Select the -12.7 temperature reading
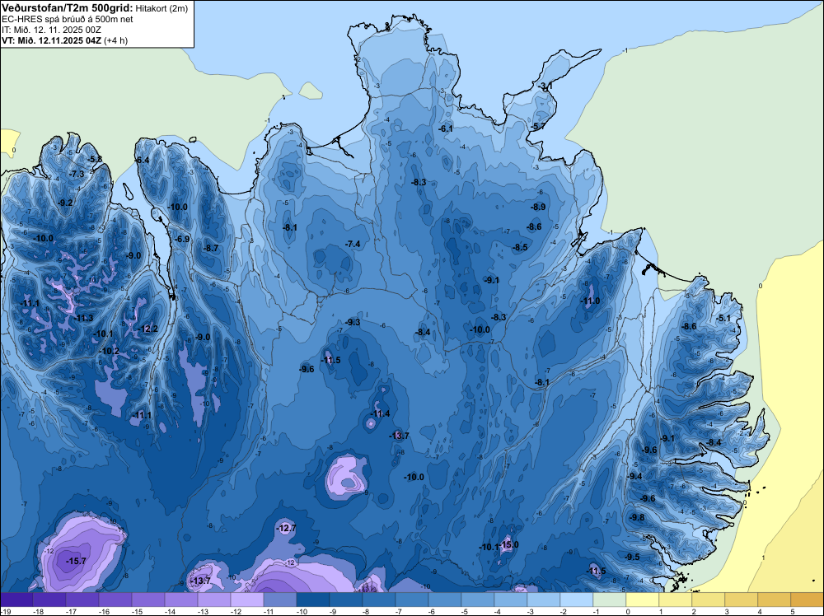824x616 pixels. pos(287,529)
